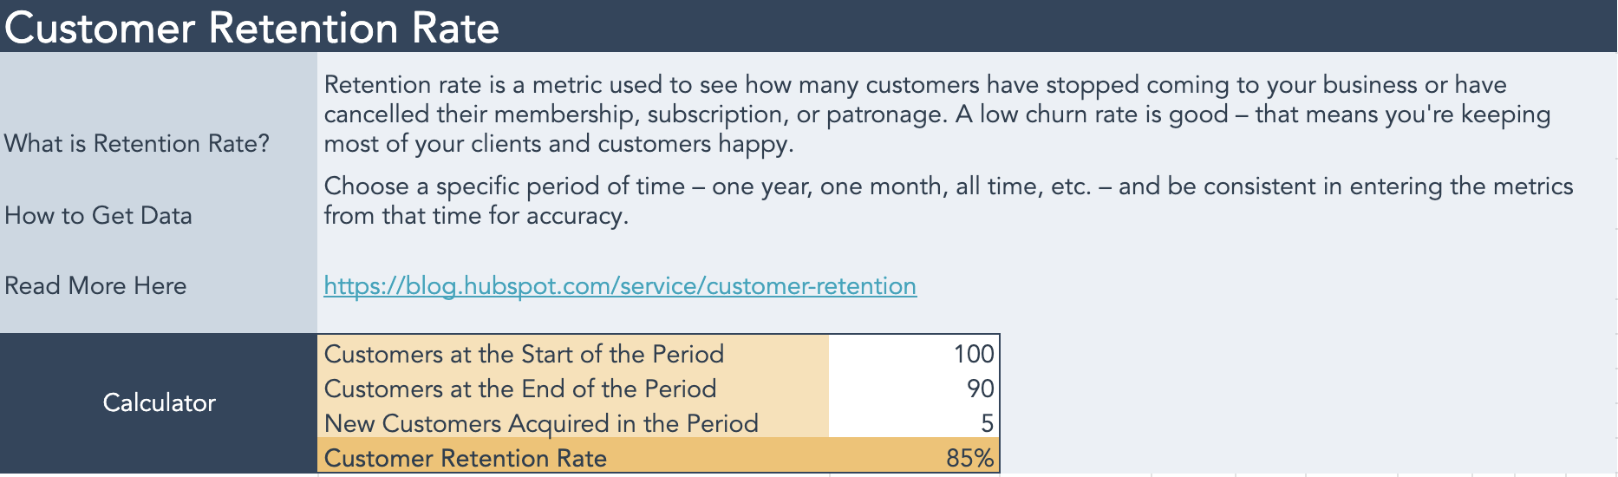The image size is (1618, 477).
Task: Click the empty cell right of value 90
Action: tap(1075, 389)
